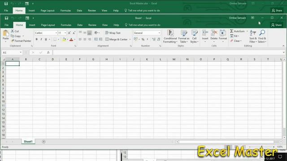Toggle Underline formatting
This screenshot has height=161, width=287.
46,39
